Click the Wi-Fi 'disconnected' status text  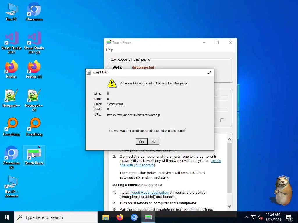point(143,67)
